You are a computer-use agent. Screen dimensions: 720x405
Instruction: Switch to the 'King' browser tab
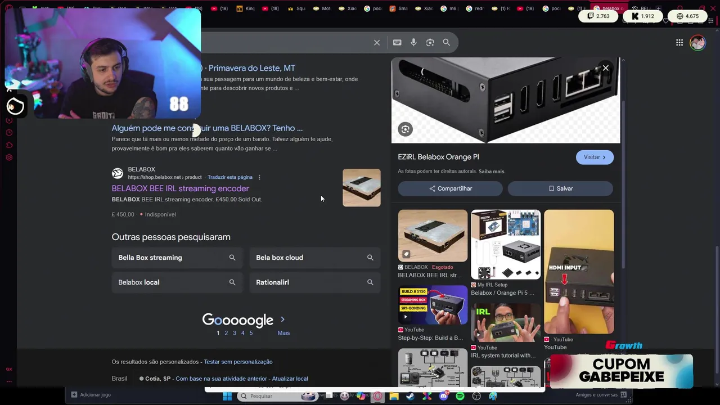click(245, 8)
